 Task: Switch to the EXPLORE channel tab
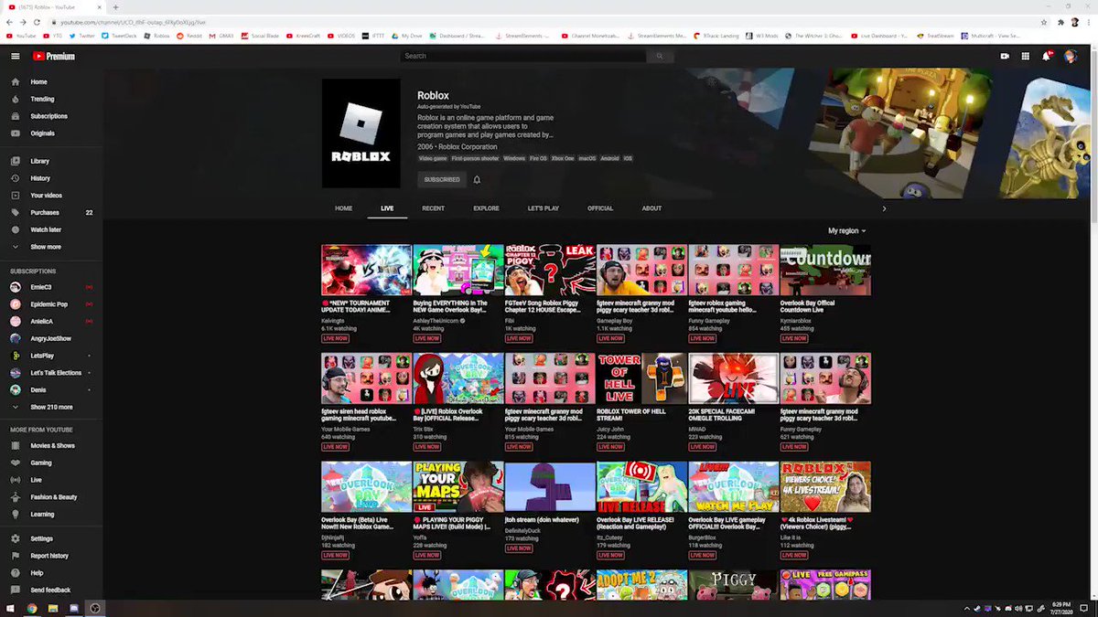486,208
